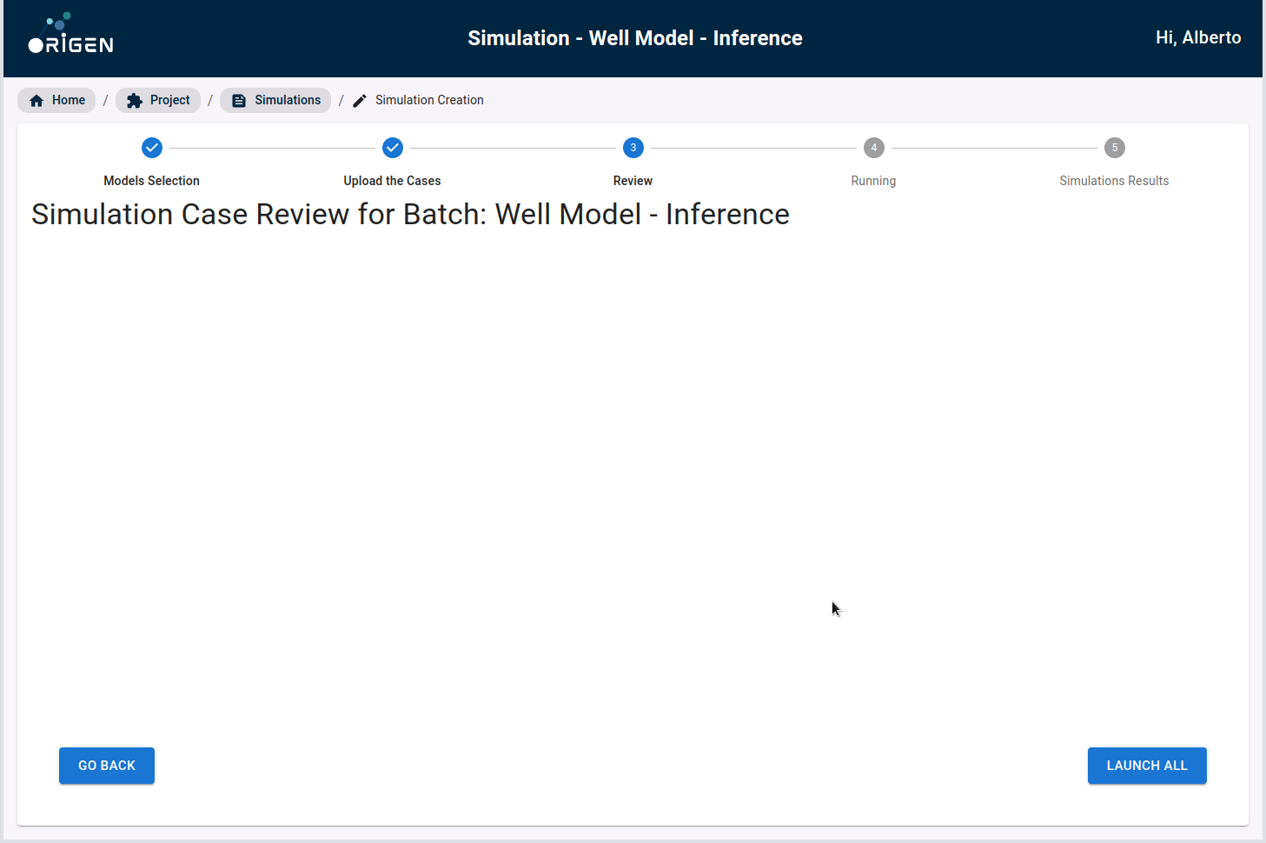
Task: Go to the Home breadcrumb
Action: click(56, 100)
